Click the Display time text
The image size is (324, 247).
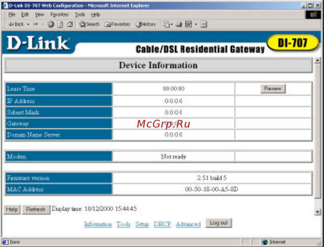tap(94, 209)
